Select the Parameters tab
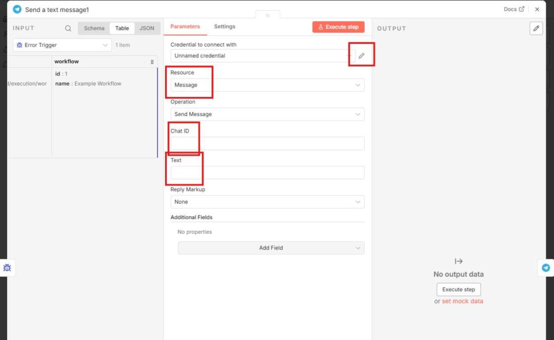Screen dimensions: 554x340 coord(185,27)
